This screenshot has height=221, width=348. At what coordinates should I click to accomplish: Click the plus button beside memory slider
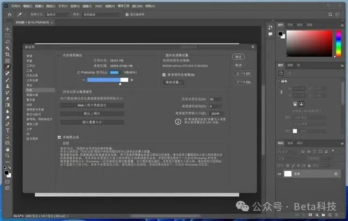click(x=132, y=80)
